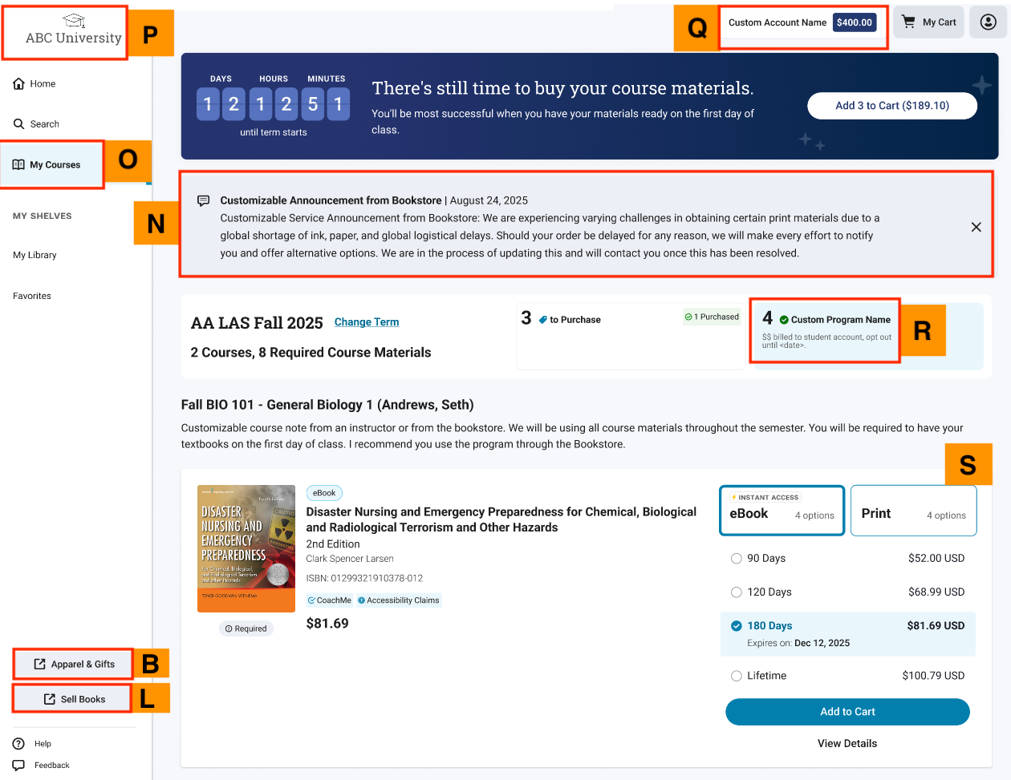Open the user profile icon
Screen dimensions: 1011x780
coord(988,22)
